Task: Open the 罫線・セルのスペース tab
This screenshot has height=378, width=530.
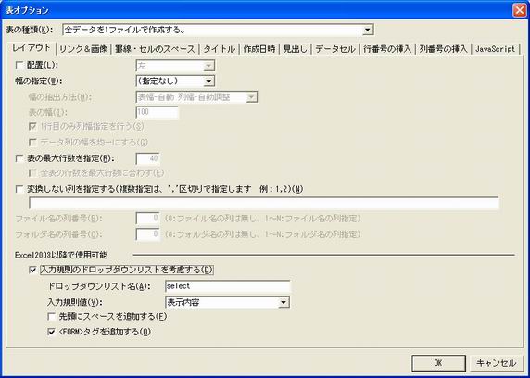Action: (x=155, y=49)
